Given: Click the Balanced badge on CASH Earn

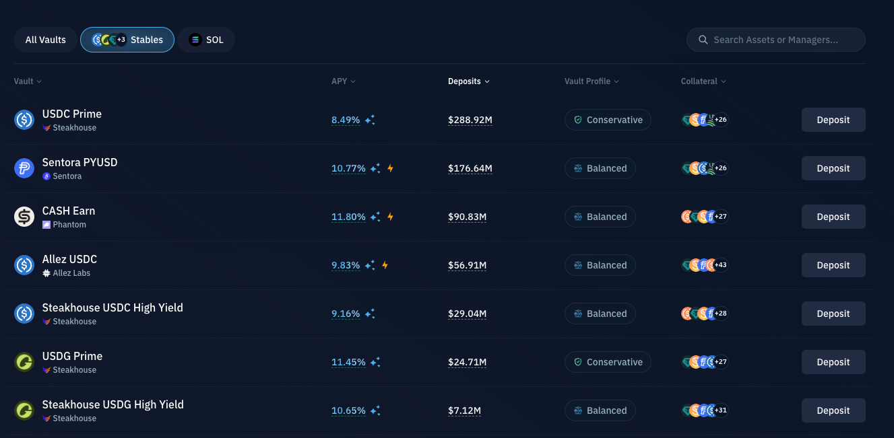Looking at the screenshot, I should click(x=600, y=217).
